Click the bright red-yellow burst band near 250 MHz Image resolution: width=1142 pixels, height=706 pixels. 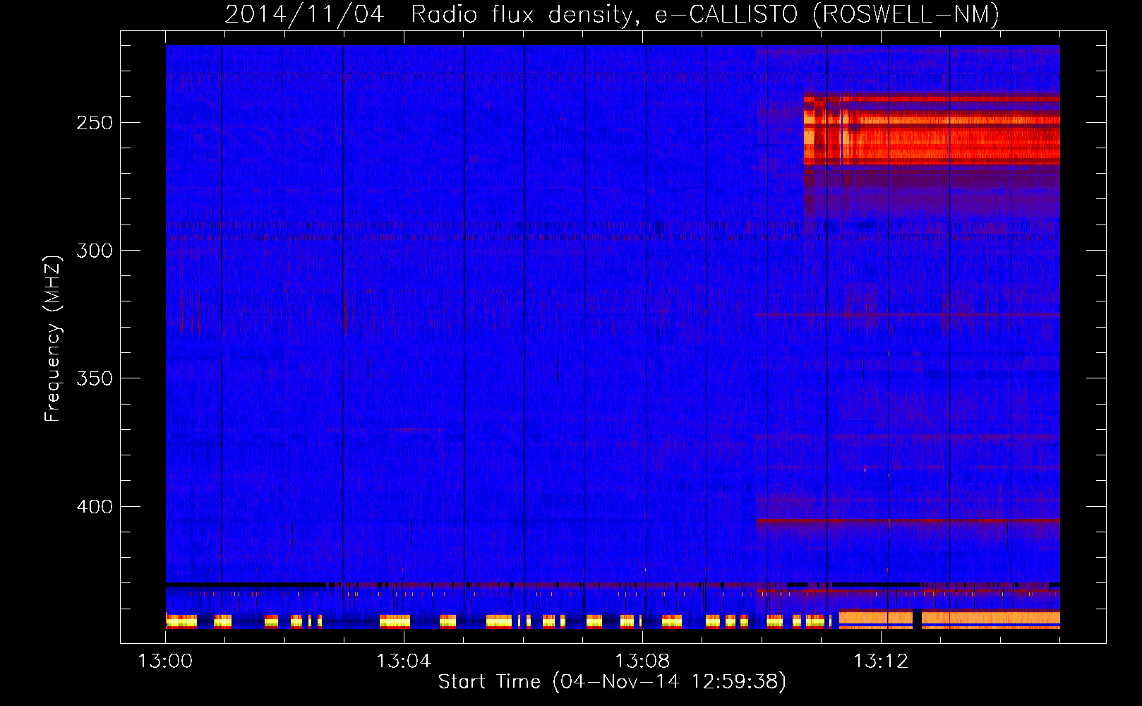point(932,131)
